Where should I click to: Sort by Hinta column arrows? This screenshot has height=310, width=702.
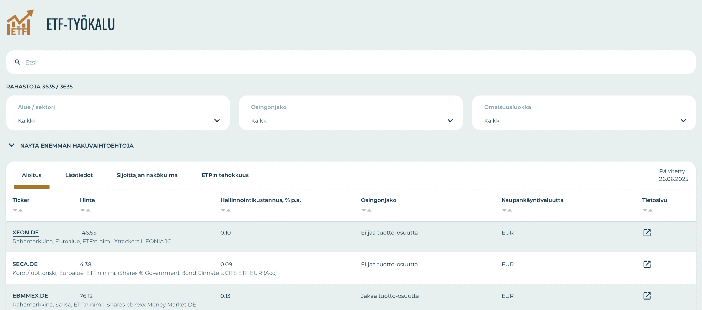tap(85, 210)
